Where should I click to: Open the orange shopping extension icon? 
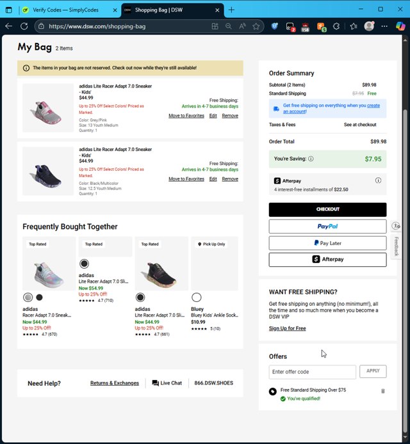coord(321,27)
